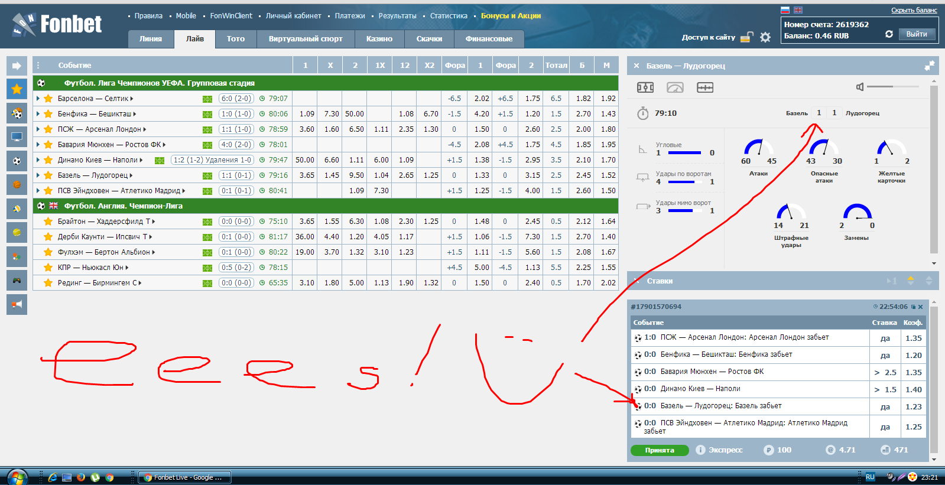
Task: Toggle favorite star for Бенфика — Бешикташ
Action: coord(48,114)
